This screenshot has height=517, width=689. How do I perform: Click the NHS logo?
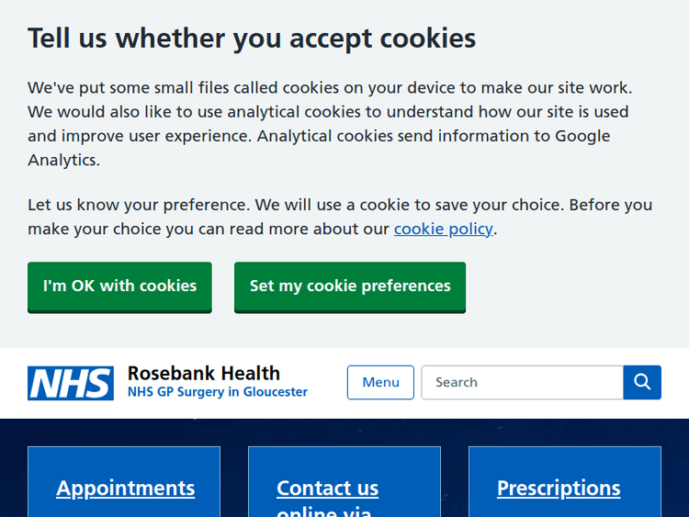tap(71, 383)
